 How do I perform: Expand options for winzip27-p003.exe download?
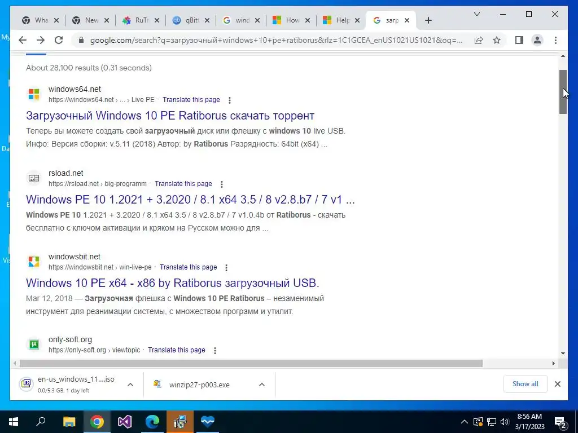click(x=262, y=385)
